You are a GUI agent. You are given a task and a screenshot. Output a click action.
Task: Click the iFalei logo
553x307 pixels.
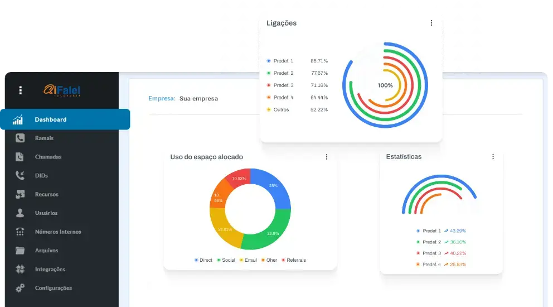[x=62, y=90]
